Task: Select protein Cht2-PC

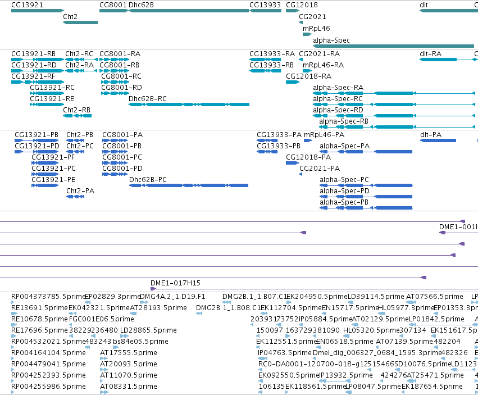Action: click(x=75, y=152)
